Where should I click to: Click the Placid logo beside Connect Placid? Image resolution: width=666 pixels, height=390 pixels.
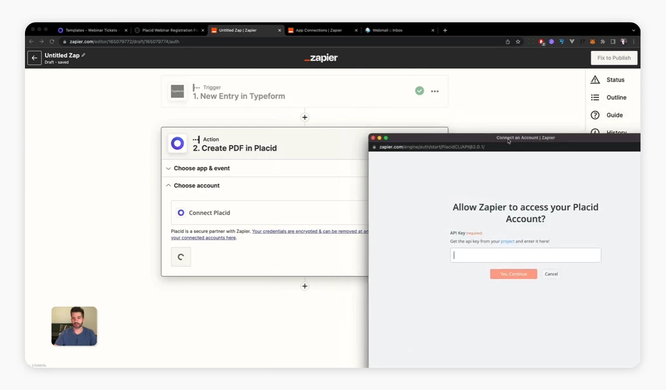(x=181, y=212)
